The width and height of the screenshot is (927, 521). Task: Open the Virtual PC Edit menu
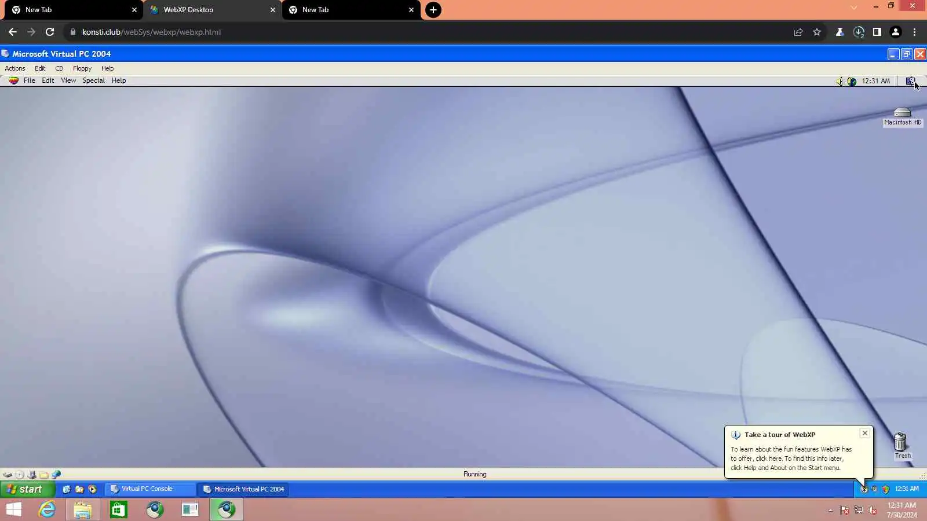pyautogui.click(x=40, y=68)
